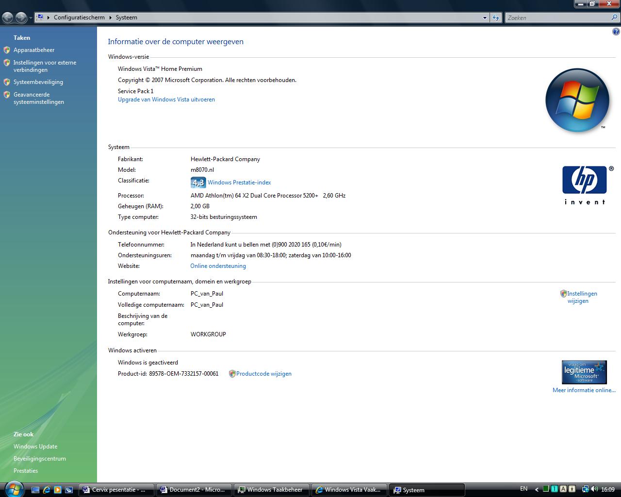Click Switch between windows quick launch icon
The height and width of the screenshot is (497, 621).
pos(69,490)
